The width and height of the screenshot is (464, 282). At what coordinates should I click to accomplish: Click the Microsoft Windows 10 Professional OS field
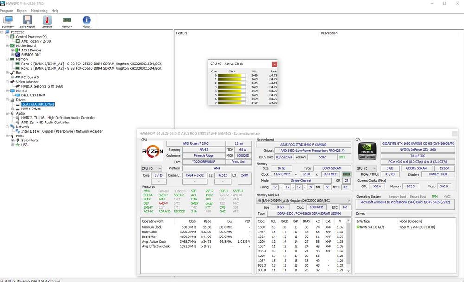click(x=405, y=204)
